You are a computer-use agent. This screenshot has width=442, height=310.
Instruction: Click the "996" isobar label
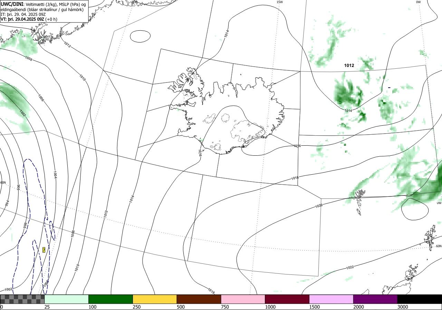tap(19, 187)
